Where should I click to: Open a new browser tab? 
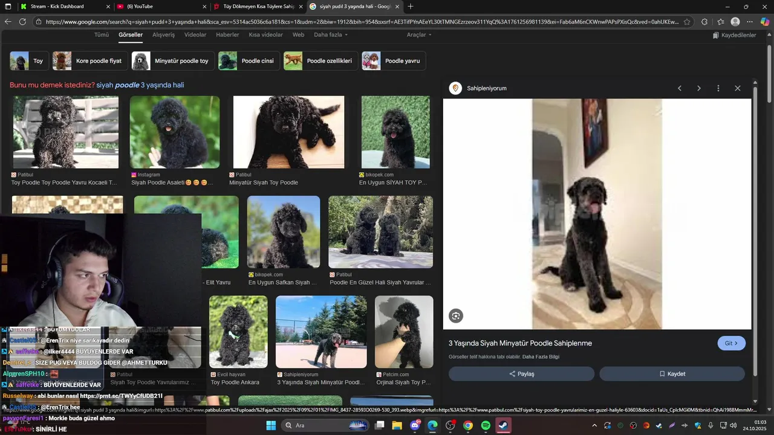tap(411, 7)
